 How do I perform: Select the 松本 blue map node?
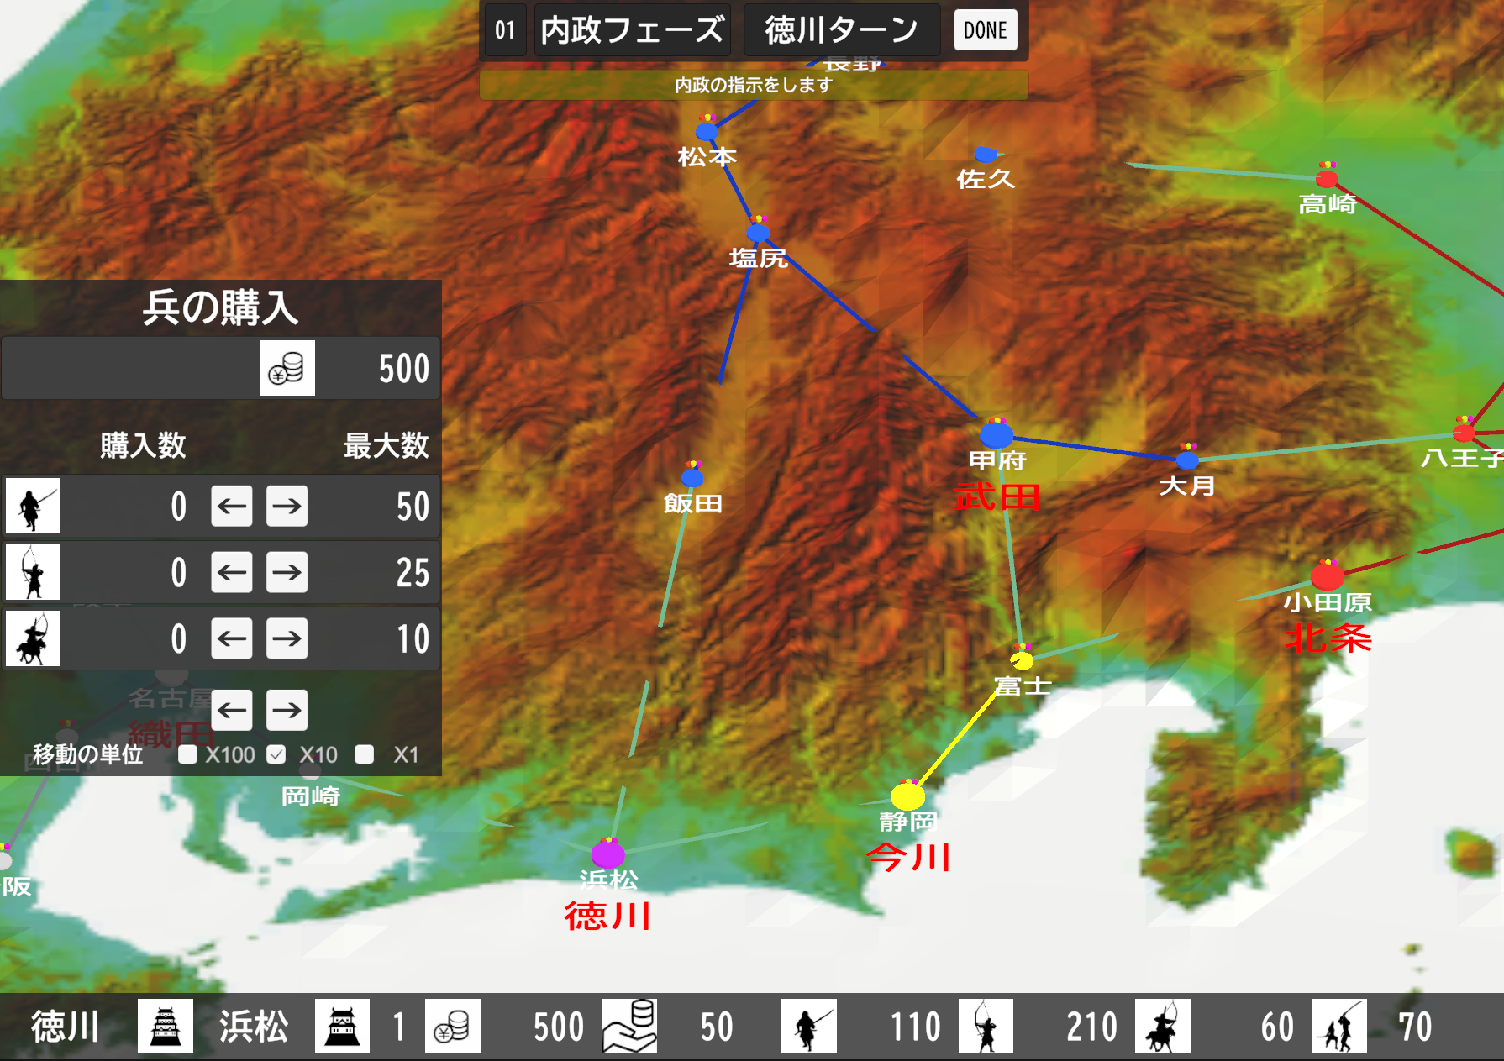(x=707, y=131)
